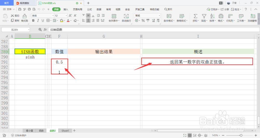Click the insert function fx icon
The image size is (260, 138).
(45, 30)
